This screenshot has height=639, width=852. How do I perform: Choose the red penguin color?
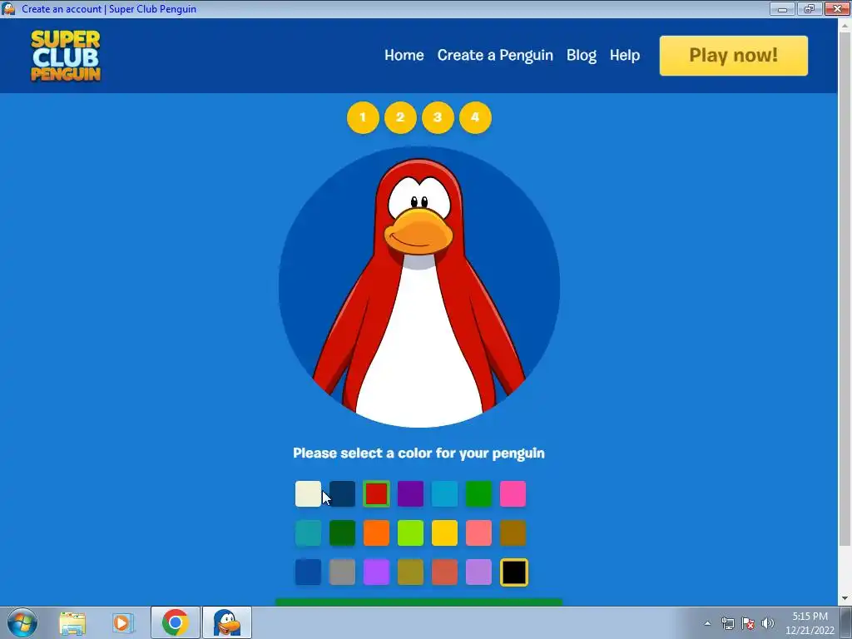click(x=377, y=494)
